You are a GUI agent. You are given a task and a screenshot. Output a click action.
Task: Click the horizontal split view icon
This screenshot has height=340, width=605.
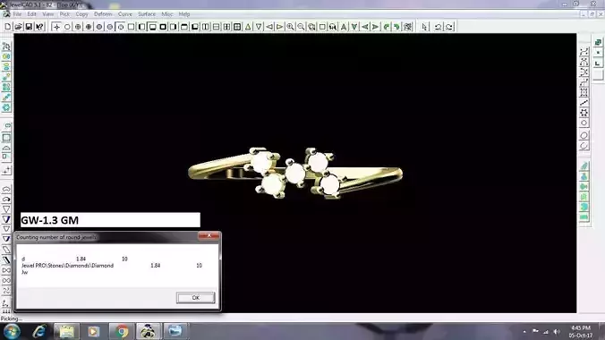coord(216,27)
